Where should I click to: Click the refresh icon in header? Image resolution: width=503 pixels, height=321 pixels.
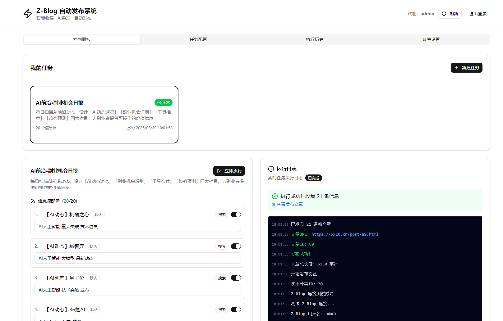point(444,14)
